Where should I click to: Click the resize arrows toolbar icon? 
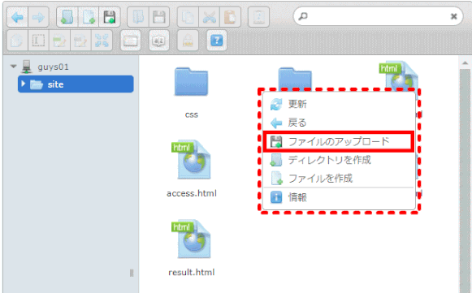(x=102, y=41)
